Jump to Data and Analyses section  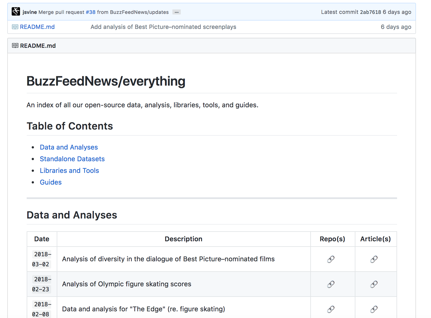[69, 147]
